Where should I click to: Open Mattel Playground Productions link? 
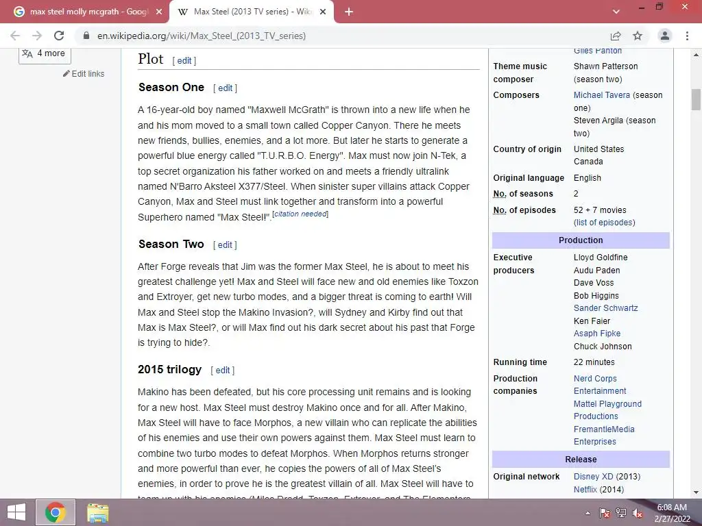(607, 410)
